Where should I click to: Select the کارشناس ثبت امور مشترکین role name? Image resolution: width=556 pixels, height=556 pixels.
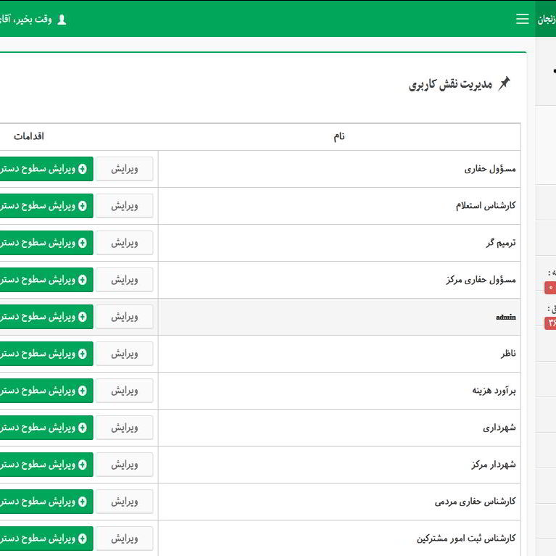tap(465, 539)
